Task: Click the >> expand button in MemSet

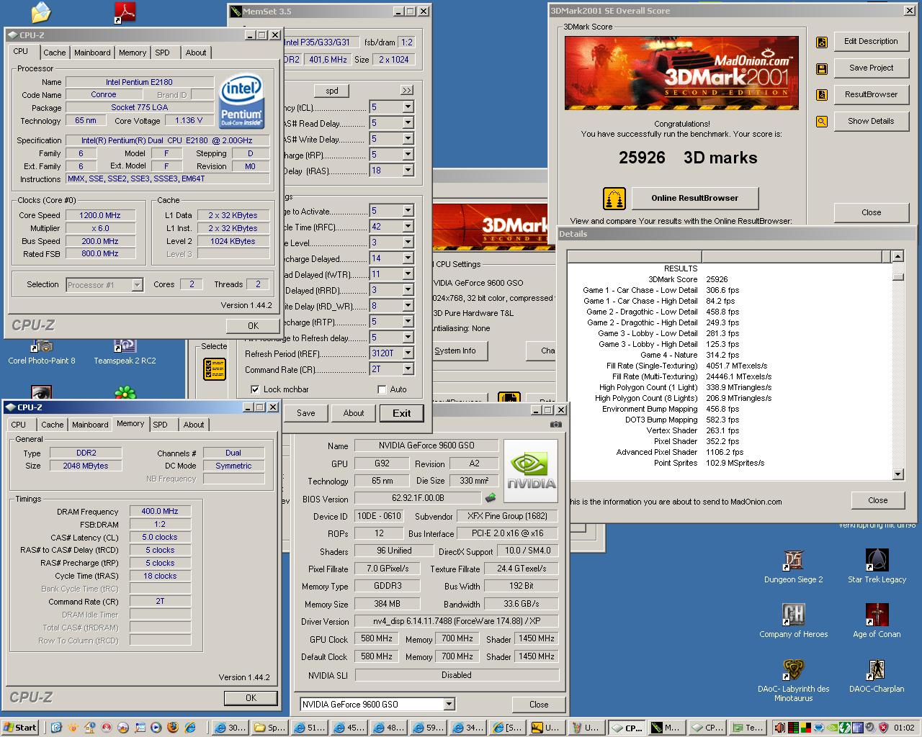Action: point(407,91)
